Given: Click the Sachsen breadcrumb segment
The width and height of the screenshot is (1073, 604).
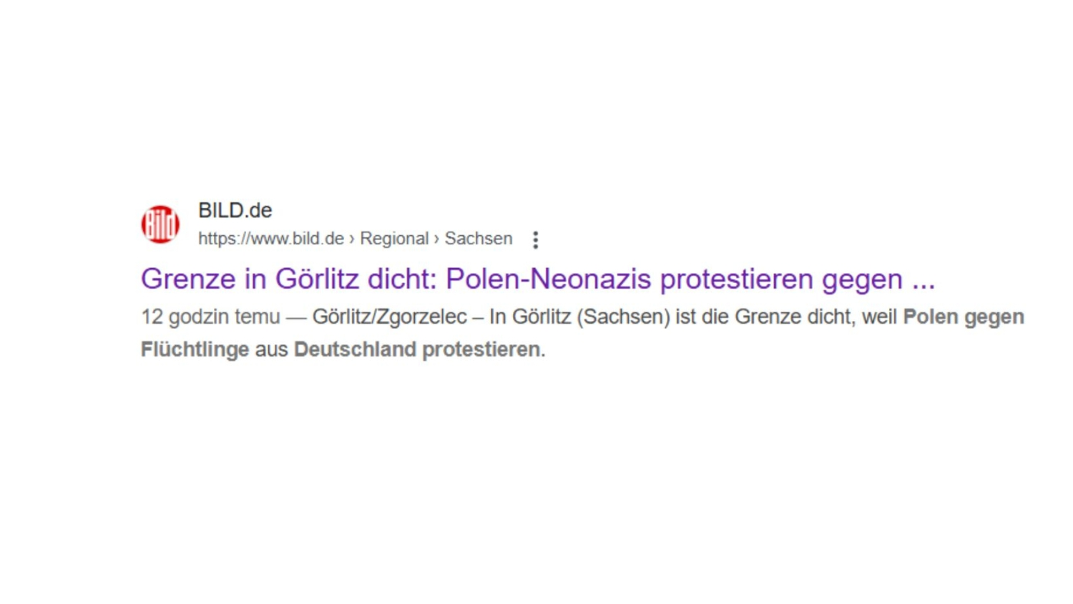Looking at the screenshot, I should (x=478, y=239).
